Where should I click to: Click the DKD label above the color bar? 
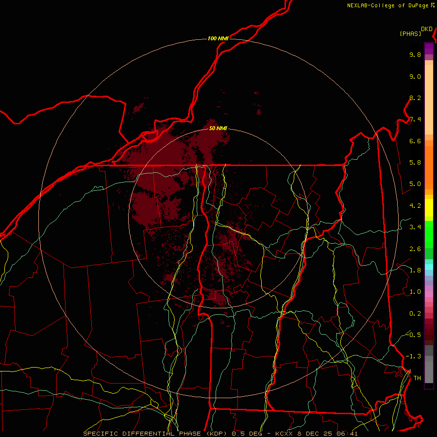(x=427, y=29)
